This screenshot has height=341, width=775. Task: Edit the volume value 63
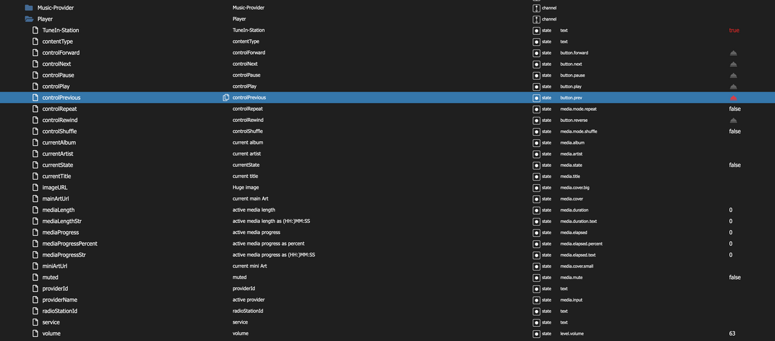pos(732,333)
